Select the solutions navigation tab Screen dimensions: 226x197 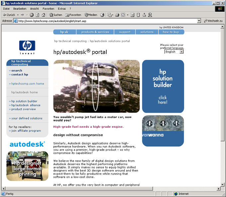coord(147,32)
